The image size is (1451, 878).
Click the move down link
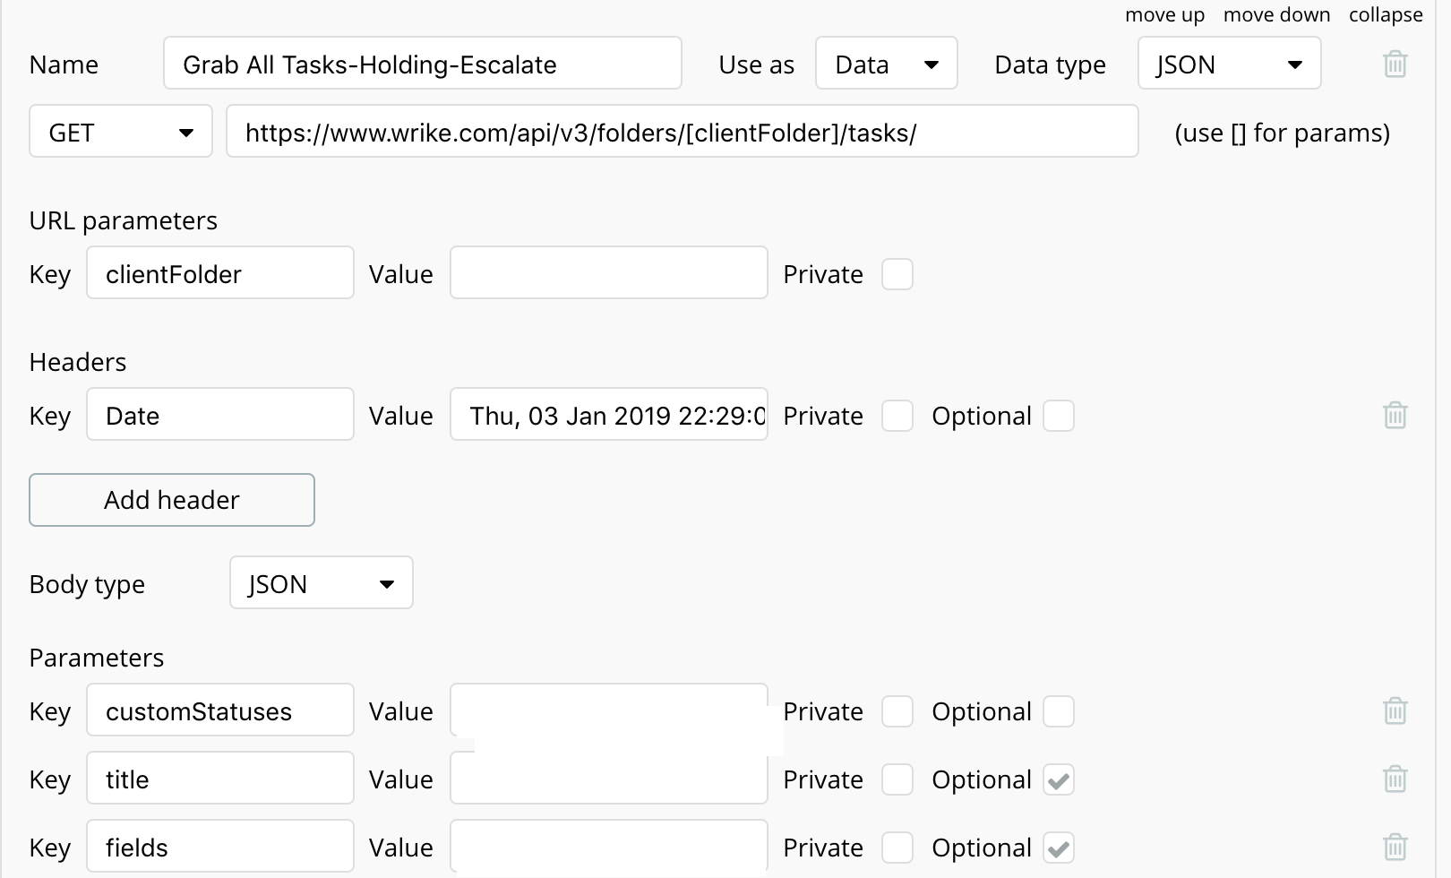coord(1276,15)
